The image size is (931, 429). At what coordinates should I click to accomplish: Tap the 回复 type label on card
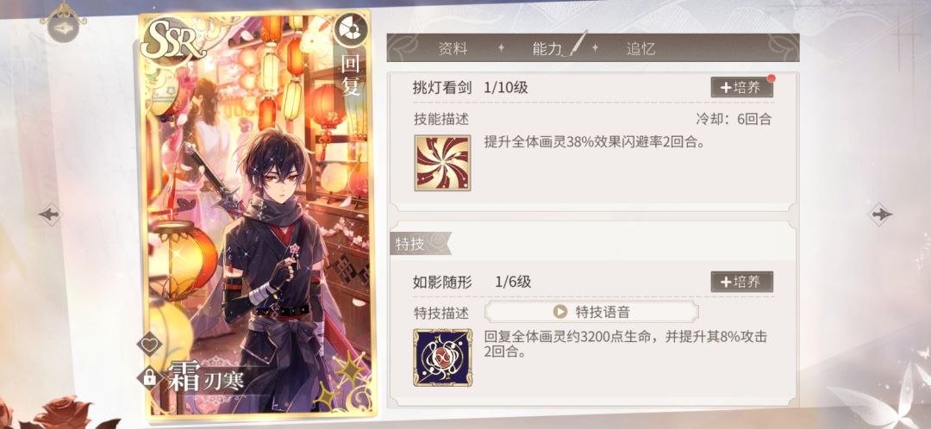(x=350, y=75)
